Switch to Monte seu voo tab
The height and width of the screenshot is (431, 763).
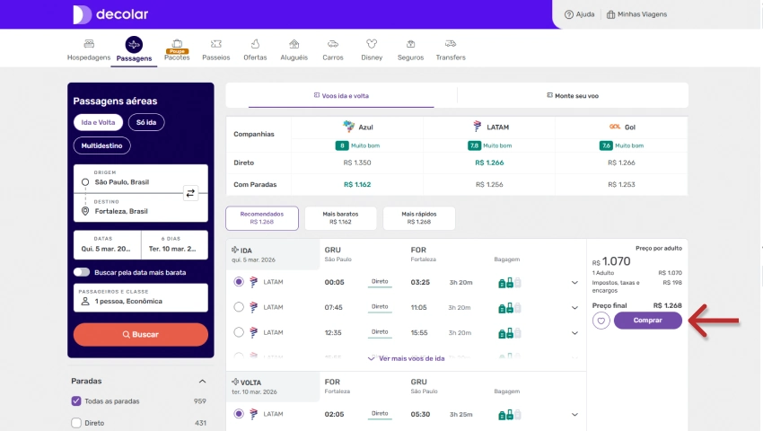point(573,95)
